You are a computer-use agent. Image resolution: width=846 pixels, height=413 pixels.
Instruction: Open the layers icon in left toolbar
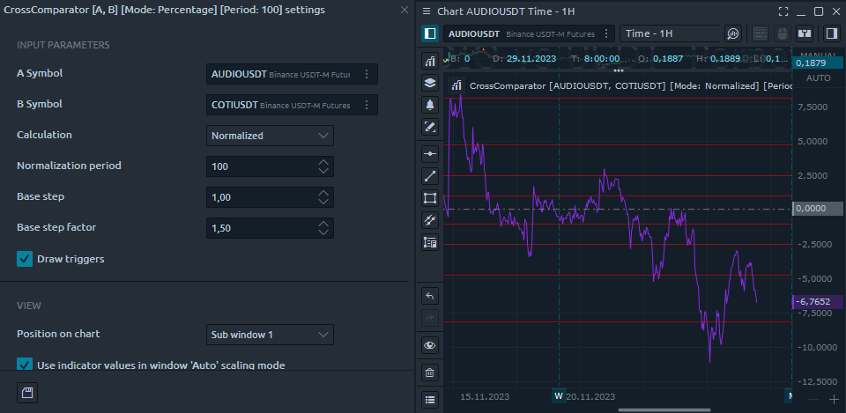tap(430, 83)
